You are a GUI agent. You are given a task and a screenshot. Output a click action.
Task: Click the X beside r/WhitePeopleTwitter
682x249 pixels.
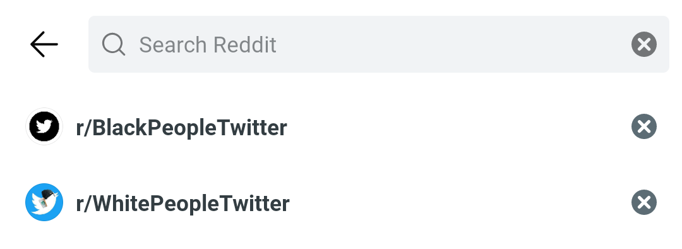[x=643, y=202]
